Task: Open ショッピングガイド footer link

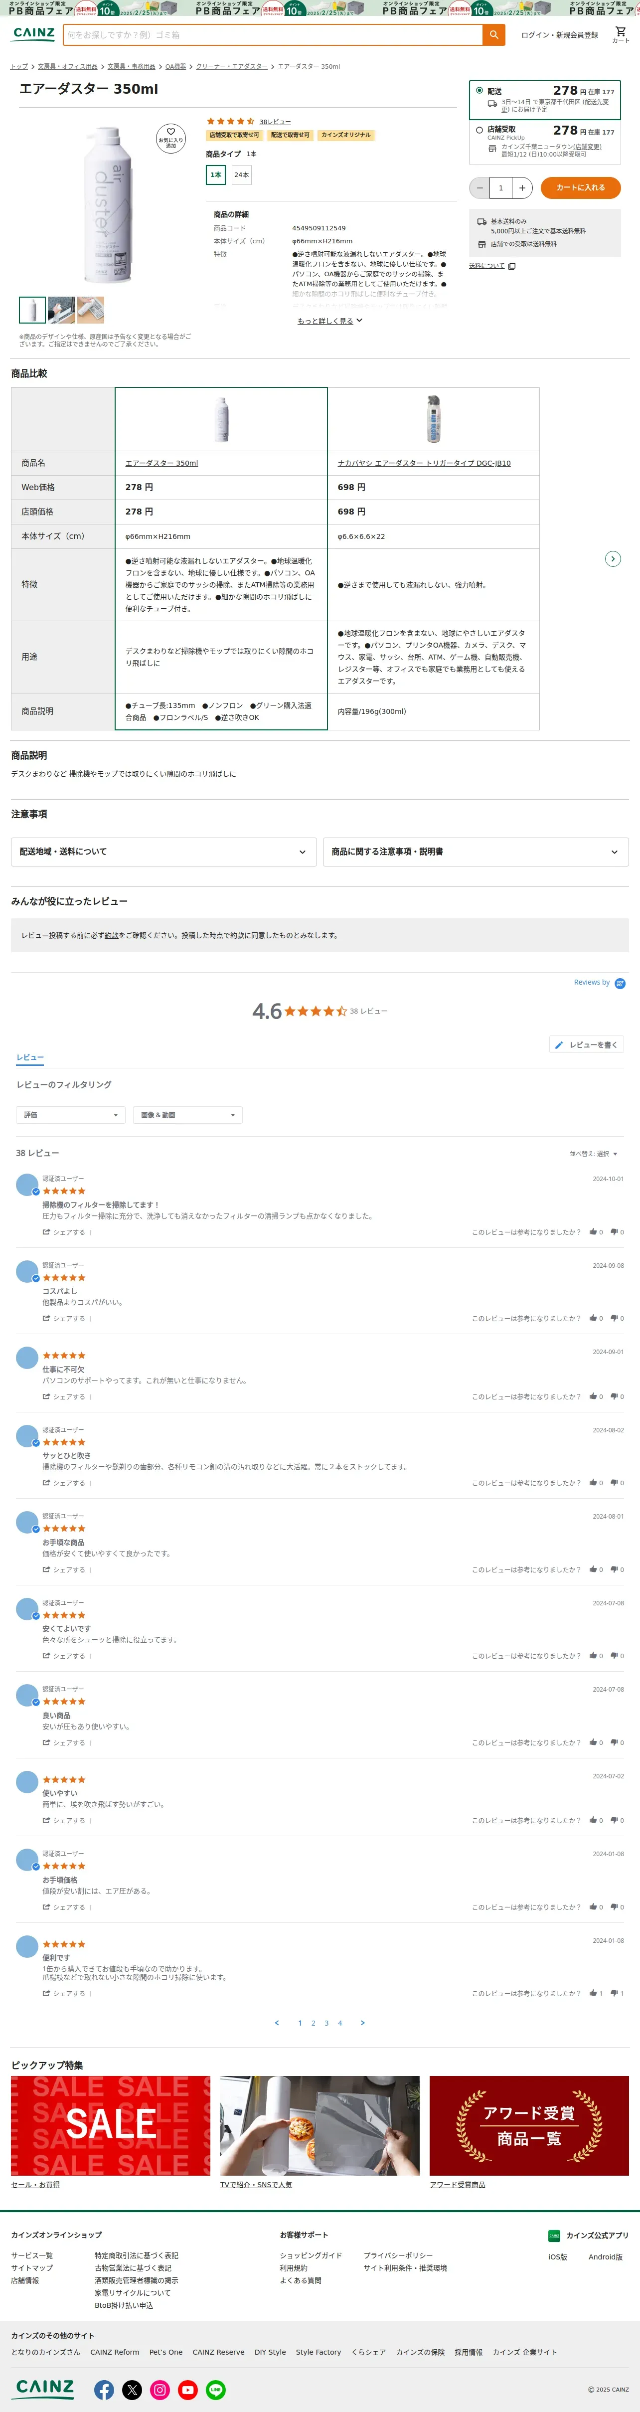Action: tap(311, 2255)
